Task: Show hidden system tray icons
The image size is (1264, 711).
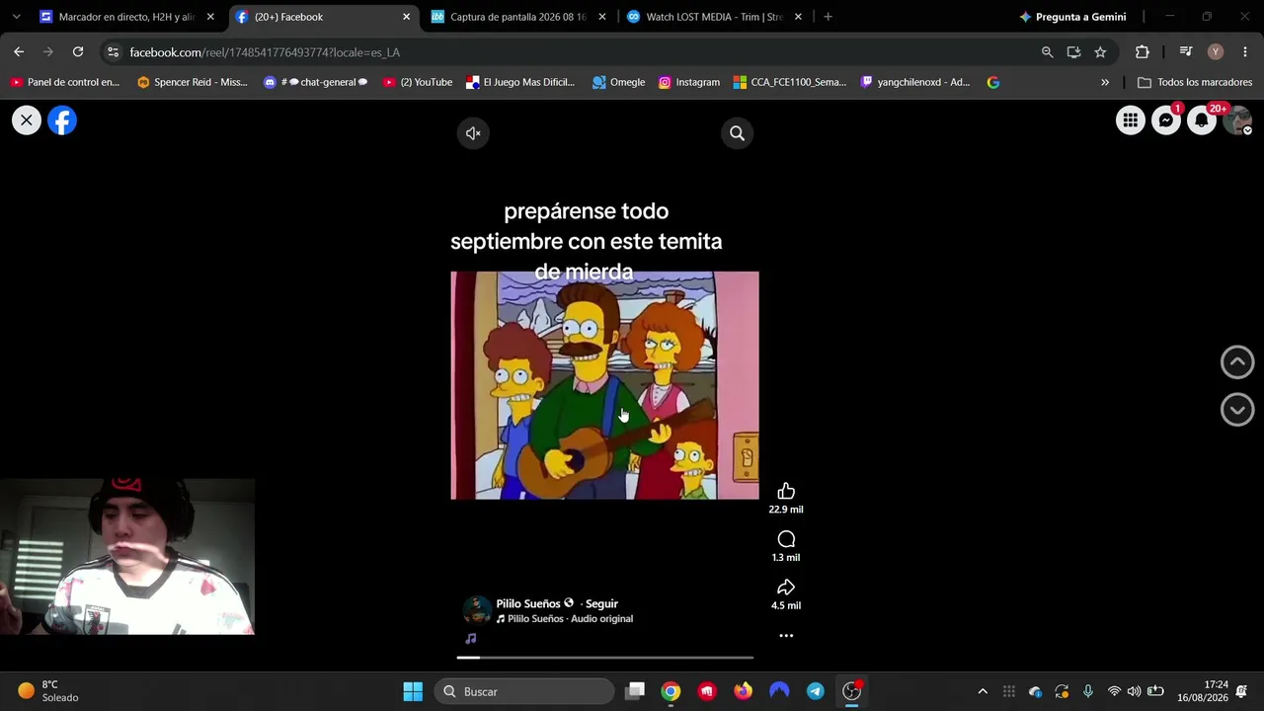Action: pos(983,691)
